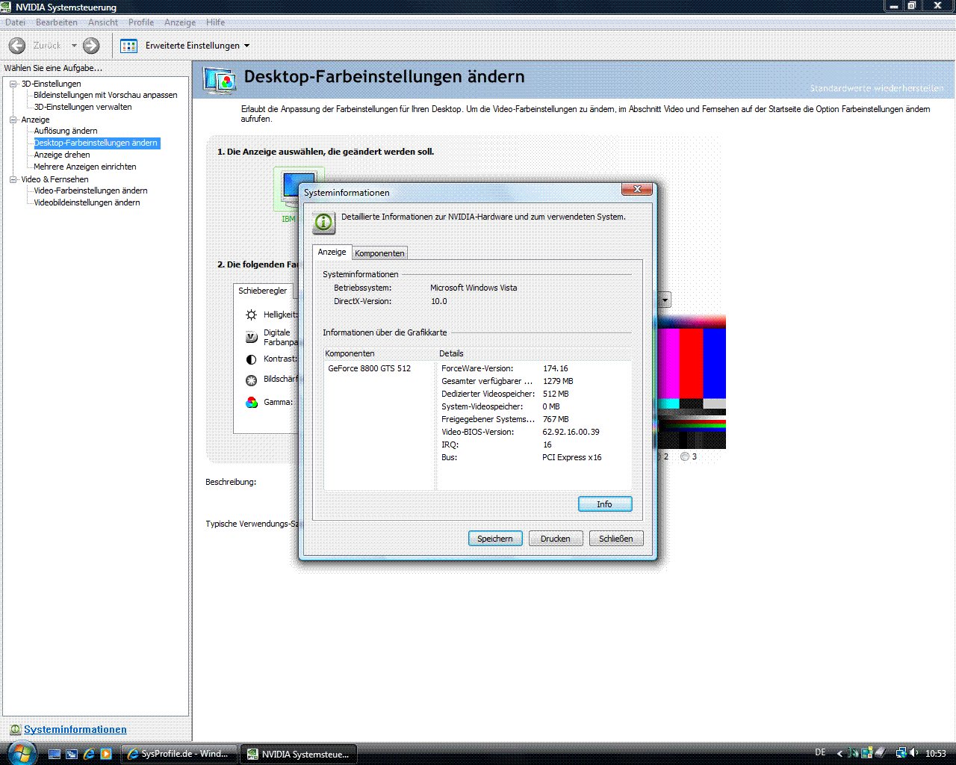Click the Switch between windows quick launch icon
This screenshot has height=765, width=956.
72,754
